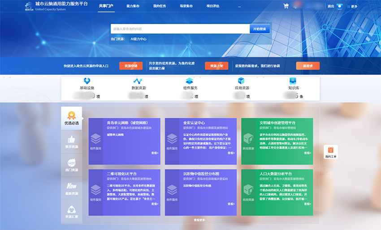Click 查看更多 link below the cards
Screen dimensions: 381x230
[199, 220]
